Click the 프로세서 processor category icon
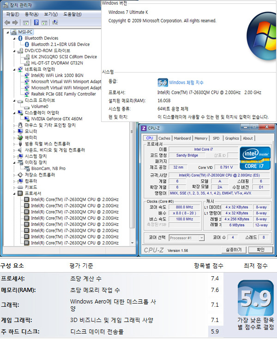The height and width of the screenshot is (340, 277). tap(20, 193)
